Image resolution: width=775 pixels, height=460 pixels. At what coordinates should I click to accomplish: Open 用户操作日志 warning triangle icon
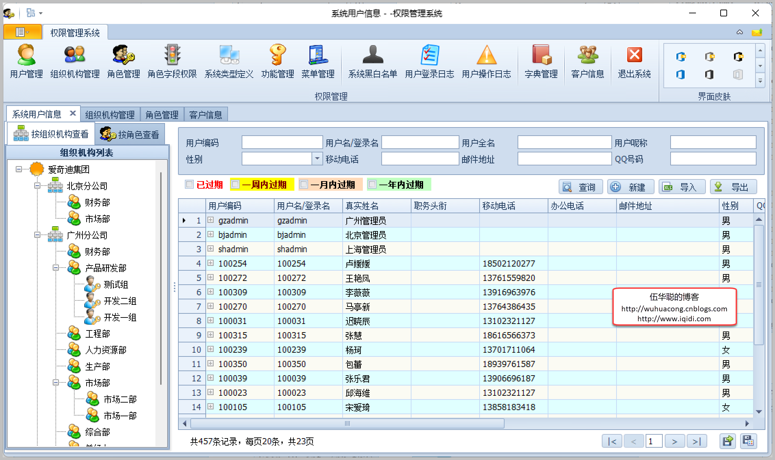486,55
